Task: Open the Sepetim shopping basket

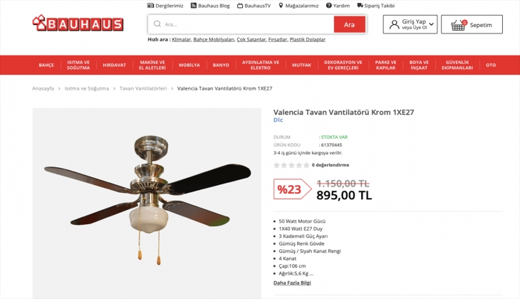Action: click(472, 24)
